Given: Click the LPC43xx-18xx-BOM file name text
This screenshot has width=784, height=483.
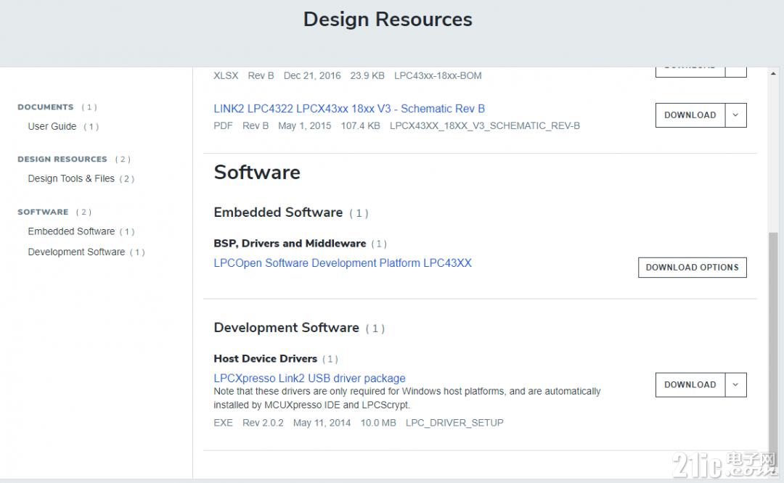Looking at the screenshot, I should point(438,75).
